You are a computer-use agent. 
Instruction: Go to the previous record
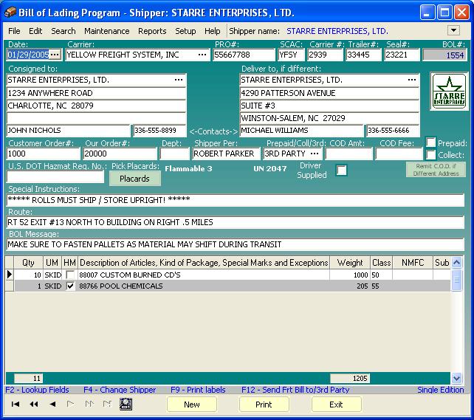click(52, 404)
